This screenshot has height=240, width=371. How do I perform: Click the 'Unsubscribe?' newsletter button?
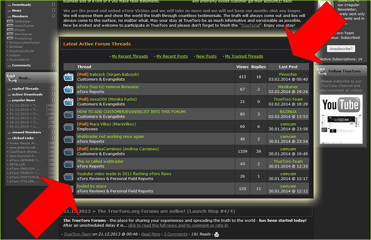(x=341, y=48)
